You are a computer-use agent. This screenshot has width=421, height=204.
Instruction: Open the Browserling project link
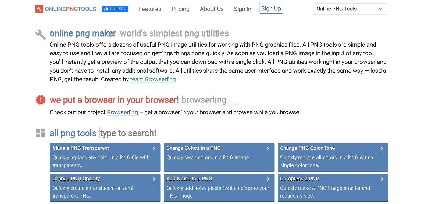pyautogui.click(x=122, y=112)
